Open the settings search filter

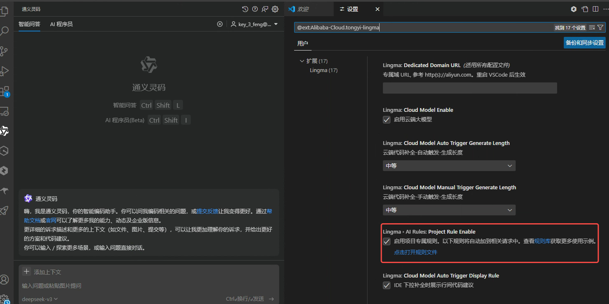(600, 27)
